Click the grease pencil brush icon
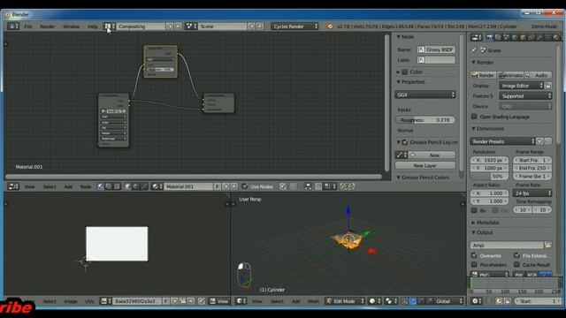This screenshot has height=318, width=566. point(402,155)
